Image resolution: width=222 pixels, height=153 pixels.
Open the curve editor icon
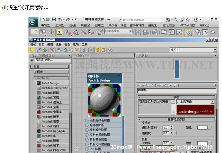171,32
